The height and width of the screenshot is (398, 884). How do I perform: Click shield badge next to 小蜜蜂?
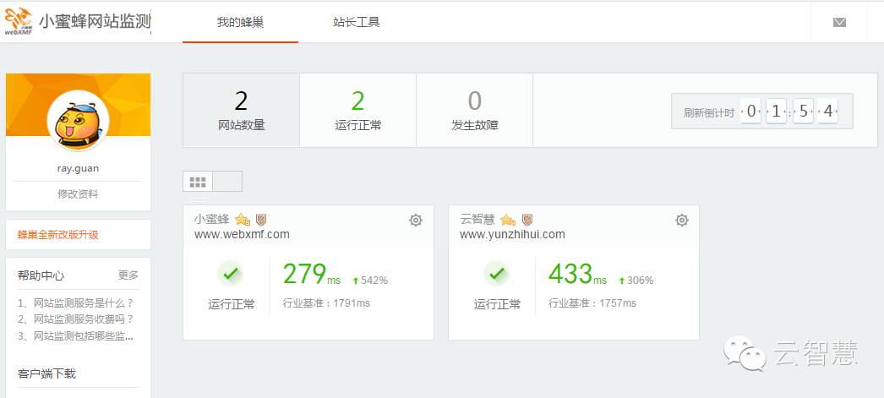pos(261,220)
